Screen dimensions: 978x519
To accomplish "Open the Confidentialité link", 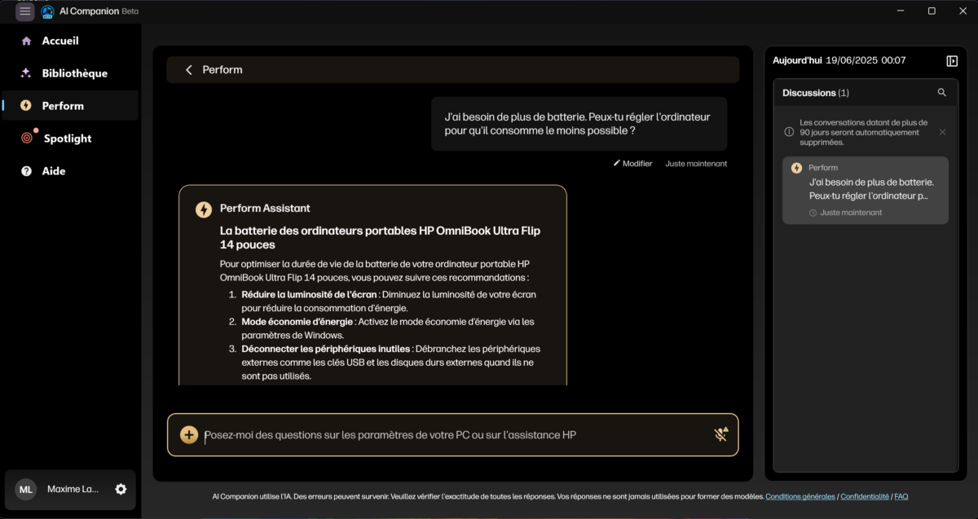I will point(865,496).
